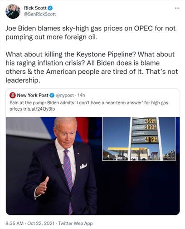Open the 8:35 AM · Oct 22, 2021 timestamp
The image size is (185, 229).
point(30,224)
